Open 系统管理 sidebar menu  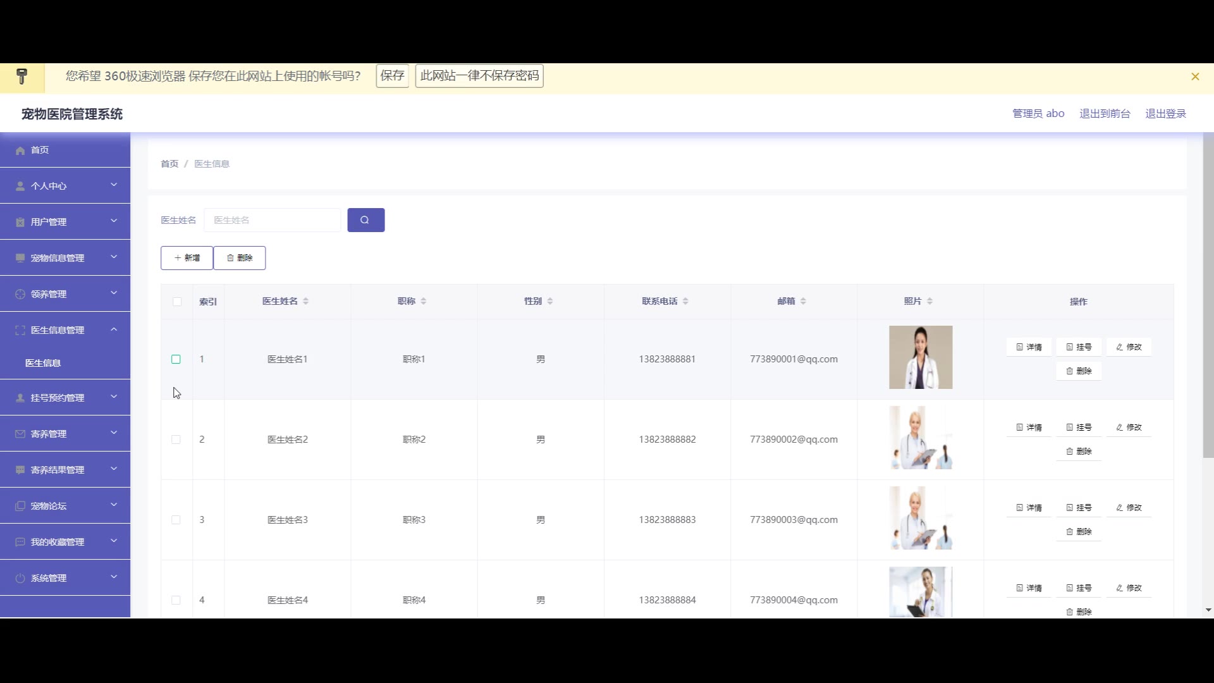pos(65,578)
